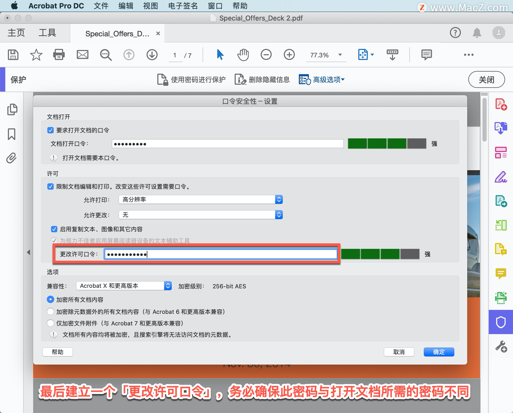Click the page number field
The height and width of the screenshot is (413, 513).
click(175, 55)
